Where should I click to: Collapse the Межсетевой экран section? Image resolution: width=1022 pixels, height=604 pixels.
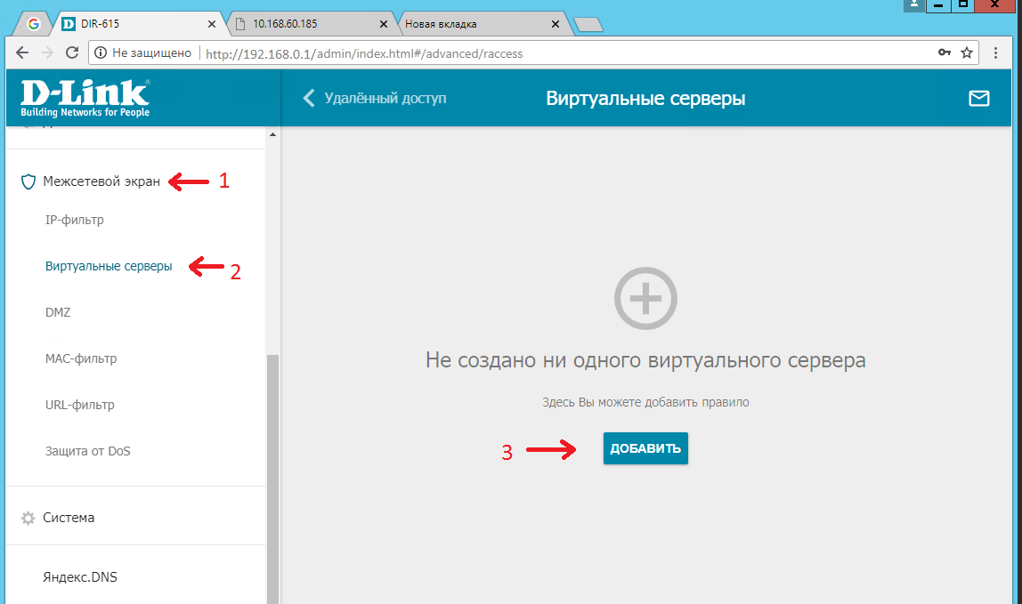coord(101,181)
